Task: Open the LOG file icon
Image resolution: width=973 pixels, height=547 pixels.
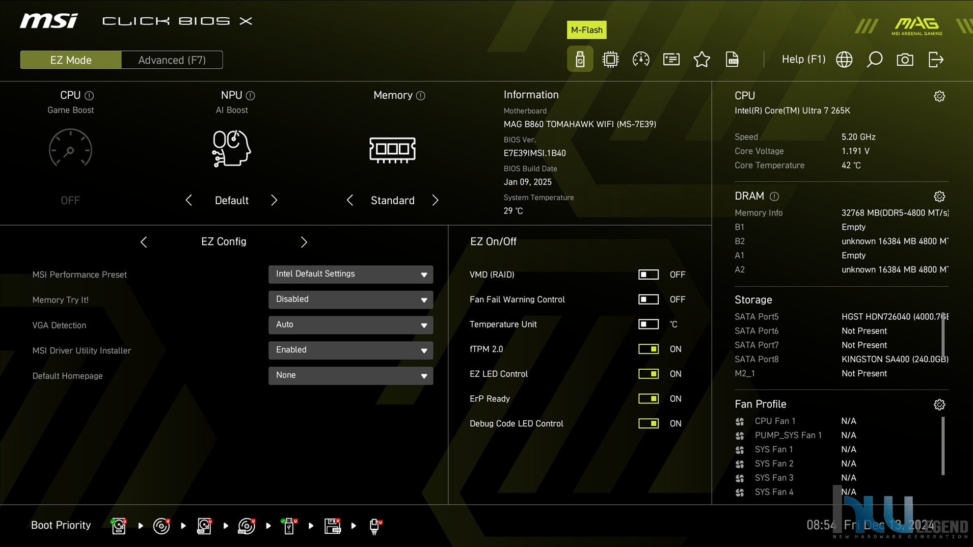Action: 732,60
